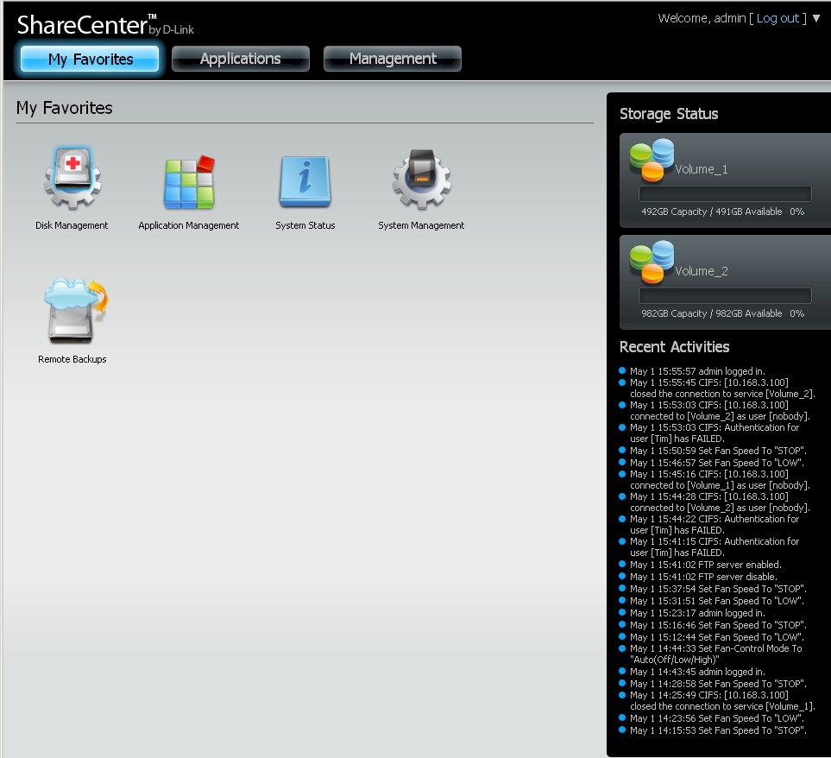This screenshot has width=831, height=758.
Task: Click 'May 1 14:23:56 Set Fan Speed' entry
Action: pos(716,718)
